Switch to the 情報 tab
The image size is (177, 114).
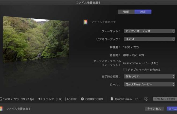tap(126, 12)
